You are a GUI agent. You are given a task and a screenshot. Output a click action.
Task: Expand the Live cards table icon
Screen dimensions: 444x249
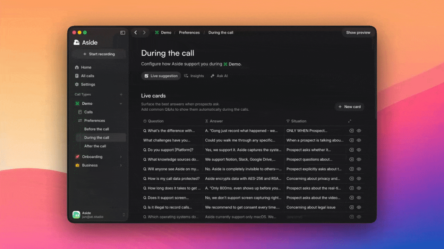click(350, 121)
